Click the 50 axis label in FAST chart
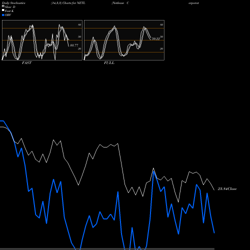The height and width of the screenshot is (250, 250). 79,36
